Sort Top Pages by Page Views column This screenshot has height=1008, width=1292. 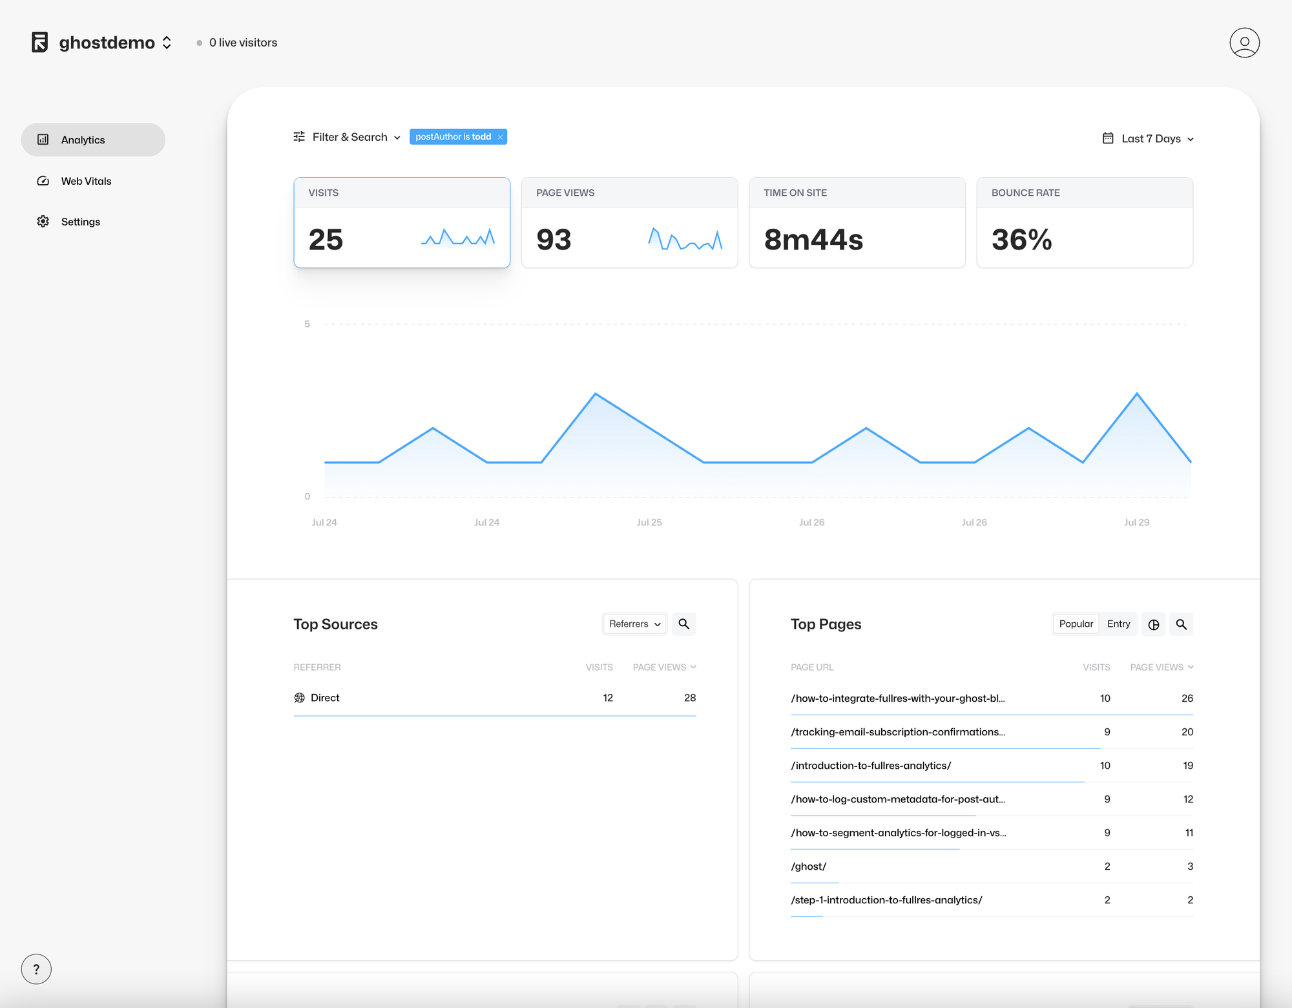1161,667
